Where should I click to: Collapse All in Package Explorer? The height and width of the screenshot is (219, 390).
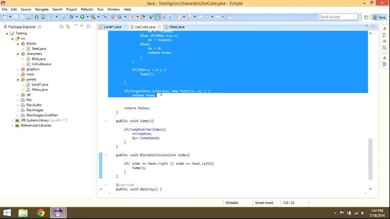62,27
